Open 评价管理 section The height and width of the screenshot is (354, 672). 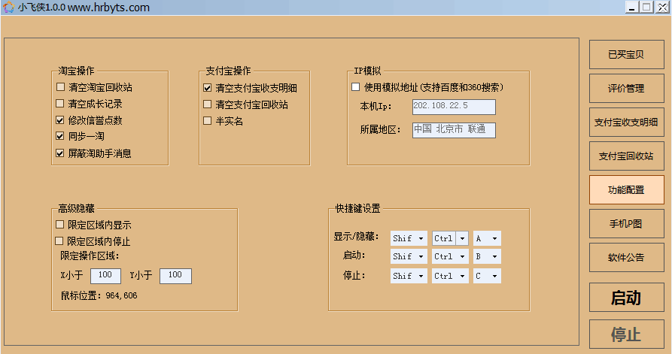(626, 88)
